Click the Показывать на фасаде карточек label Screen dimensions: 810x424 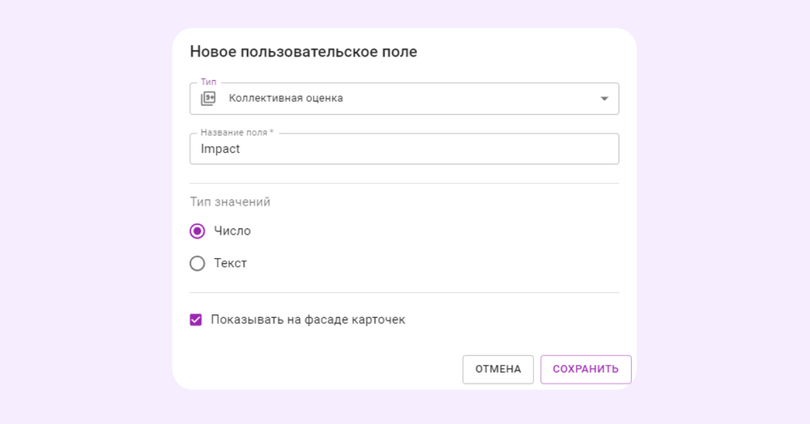tap(308, 320)
